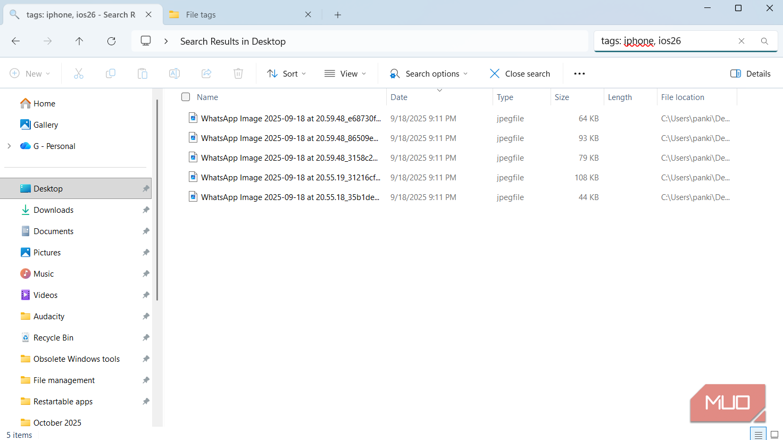Sort by the Size column header

[x=577, y=97]
